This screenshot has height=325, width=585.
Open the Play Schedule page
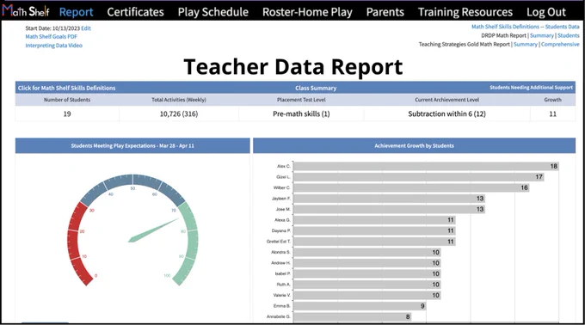pyautogui.click(x=213, y=12)
